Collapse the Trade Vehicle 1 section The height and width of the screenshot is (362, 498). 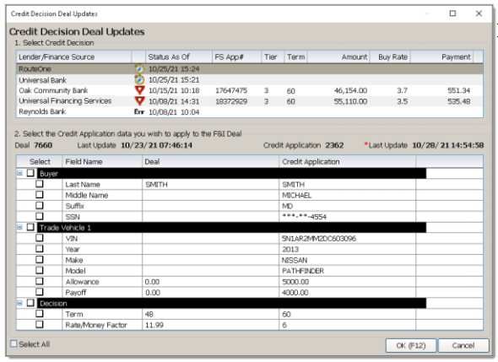click(x=20, y=227)
